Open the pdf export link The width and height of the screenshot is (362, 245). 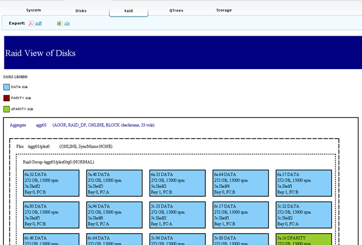[38, 23]
